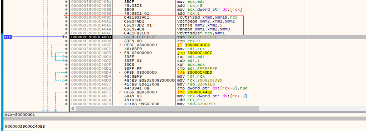
Task: Click the left arrow of the horizontal scrollbar
Action: pyautogui.click(x=73, y=108)
